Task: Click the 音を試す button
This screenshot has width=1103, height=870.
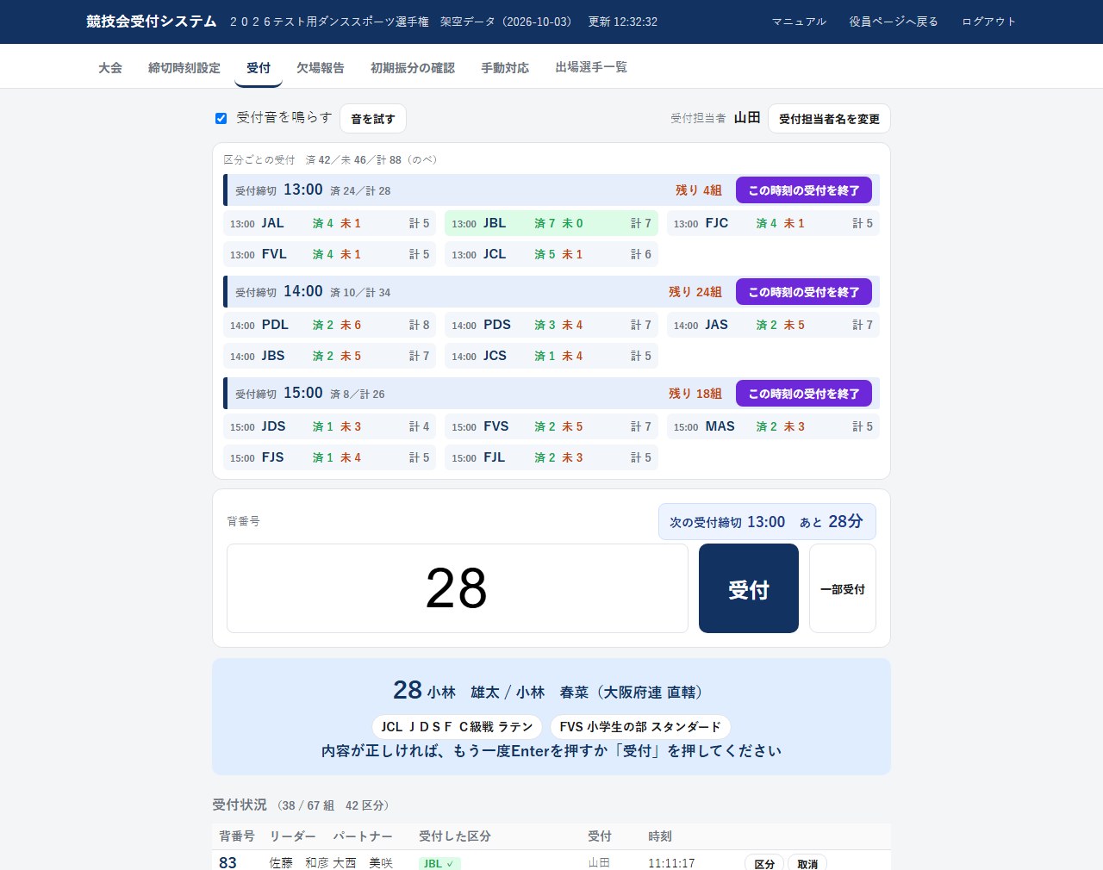Action: [373, 119]
